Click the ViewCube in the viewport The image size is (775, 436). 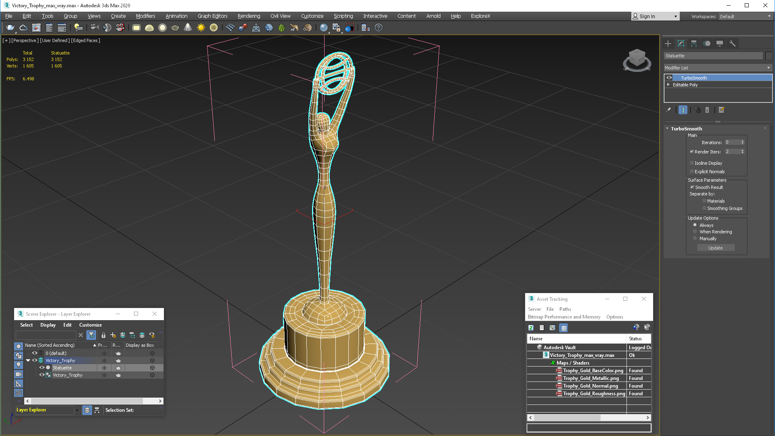[637, 60]
